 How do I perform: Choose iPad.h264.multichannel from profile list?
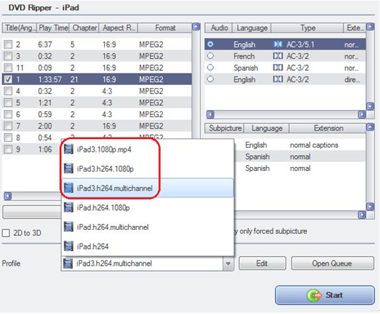pos(148,227)
